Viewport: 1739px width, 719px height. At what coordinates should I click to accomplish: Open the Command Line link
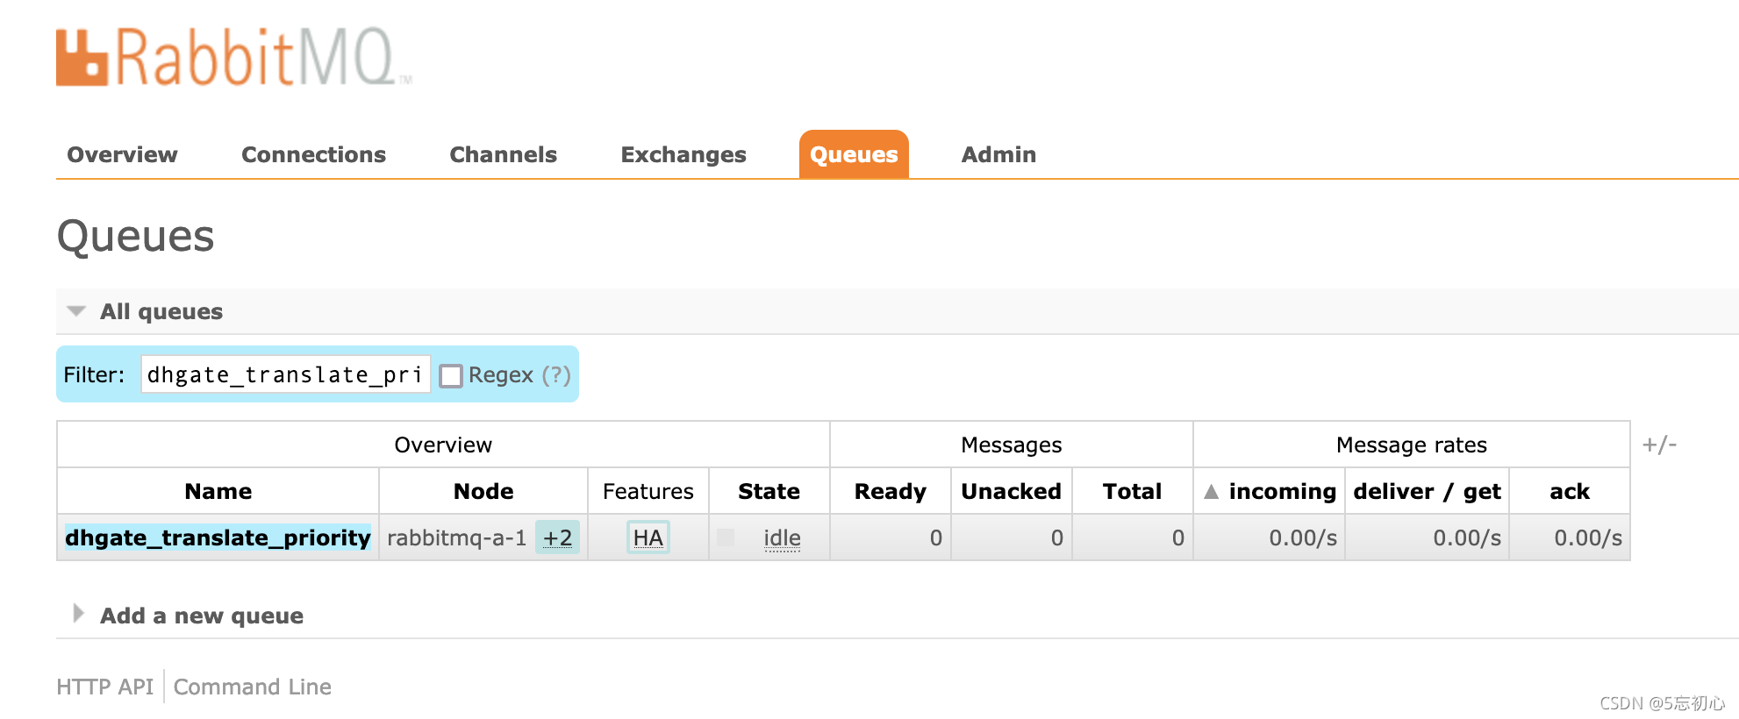253,687
